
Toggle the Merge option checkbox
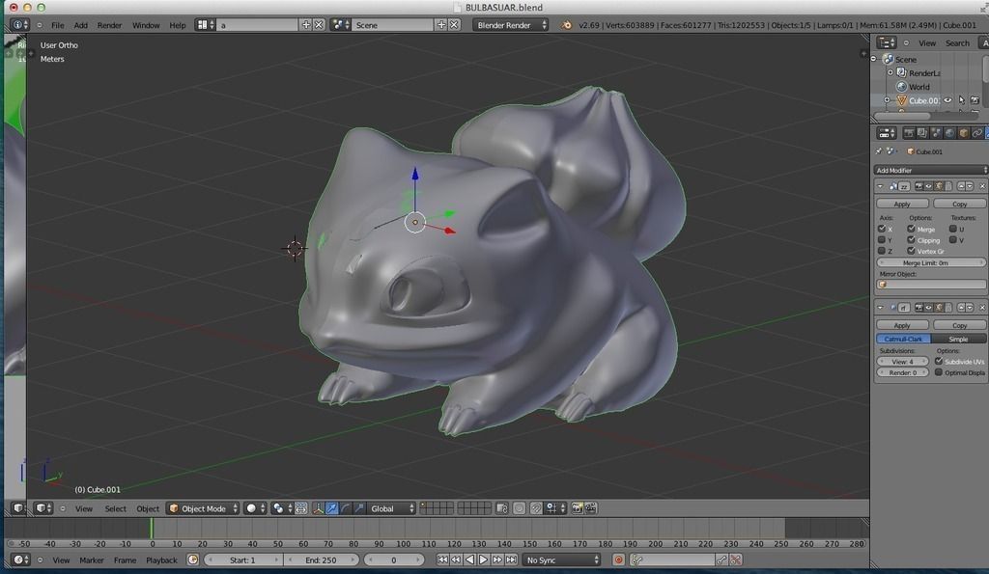[911, 229]
